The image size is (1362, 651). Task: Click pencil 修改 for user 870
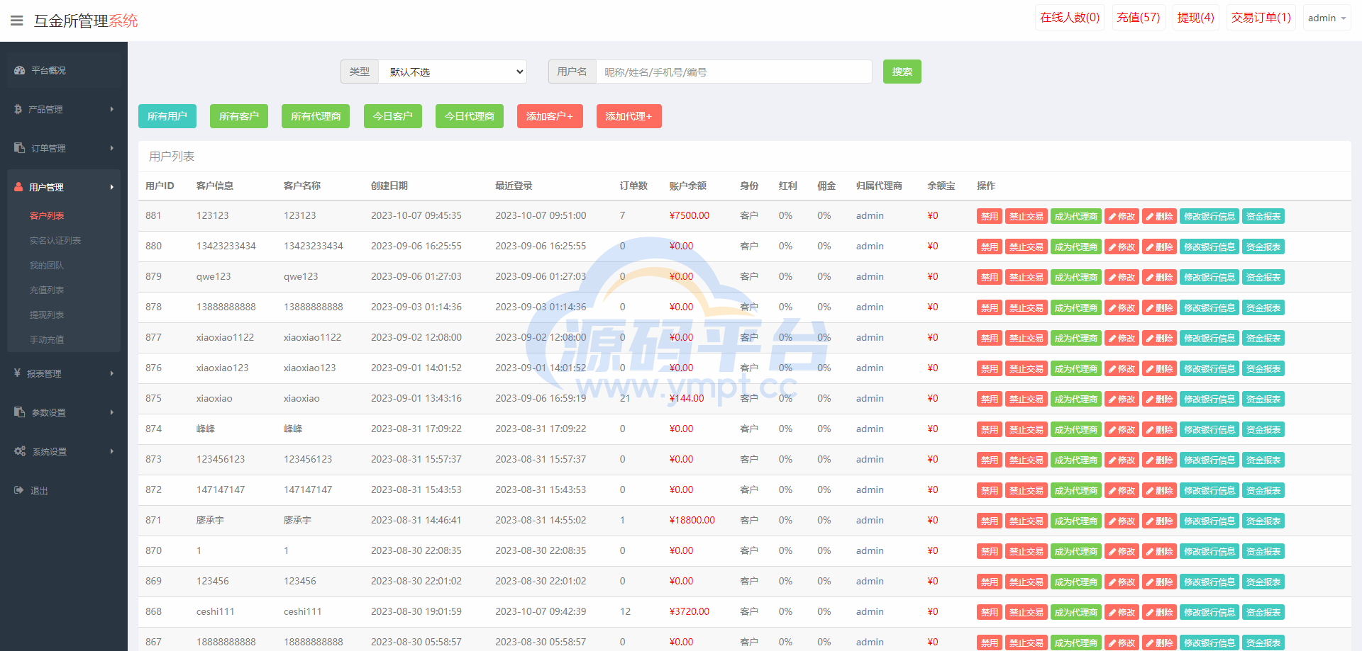coord(1122,551)
